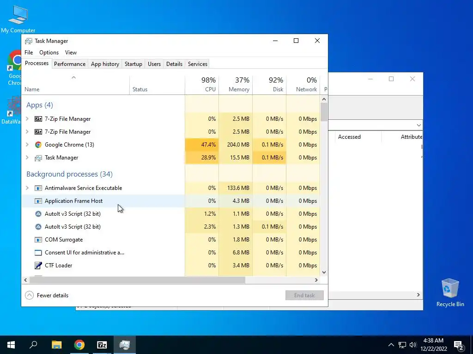
Task: Expand Antimalware Service Executable row
Action: click(x=27, y=188)
